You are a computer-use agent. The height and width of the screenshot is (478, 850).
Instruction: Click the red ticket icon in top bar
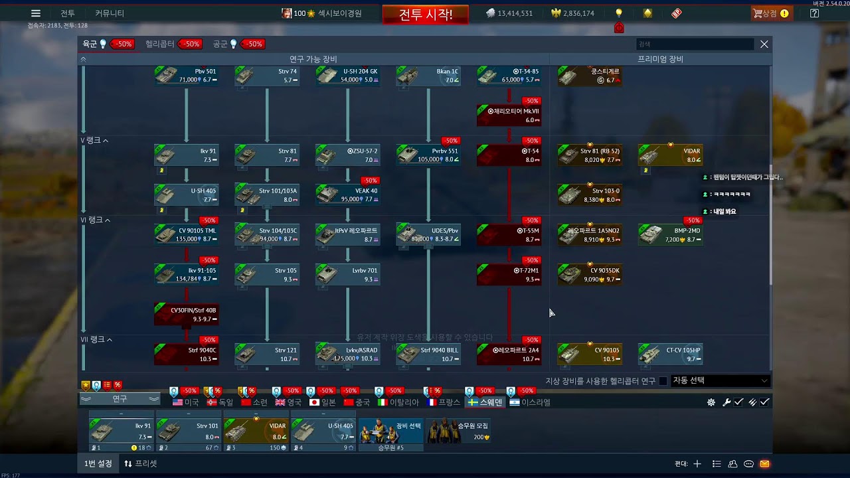676,13
